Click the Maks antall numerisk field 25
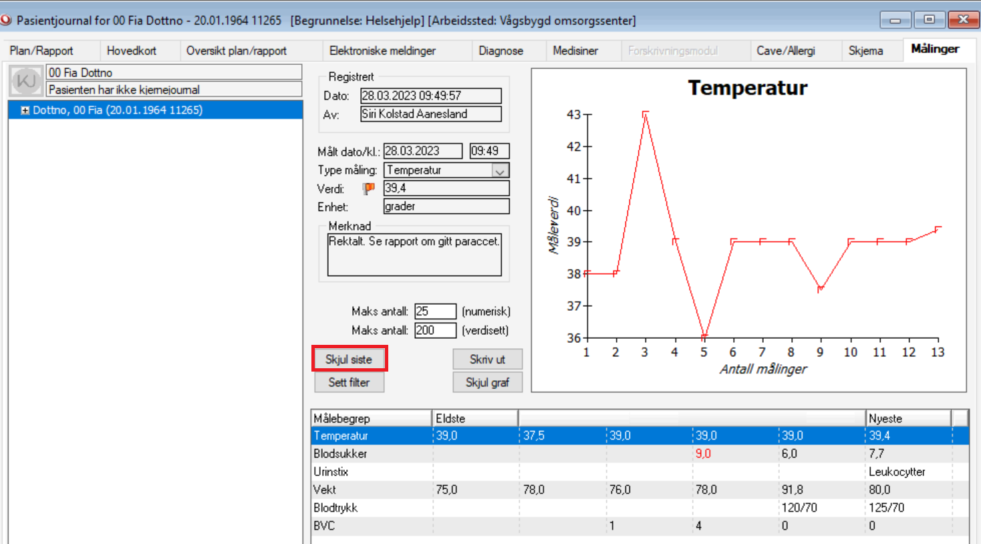This screenshot has width=981, height=544. click(x=435, y=311)
